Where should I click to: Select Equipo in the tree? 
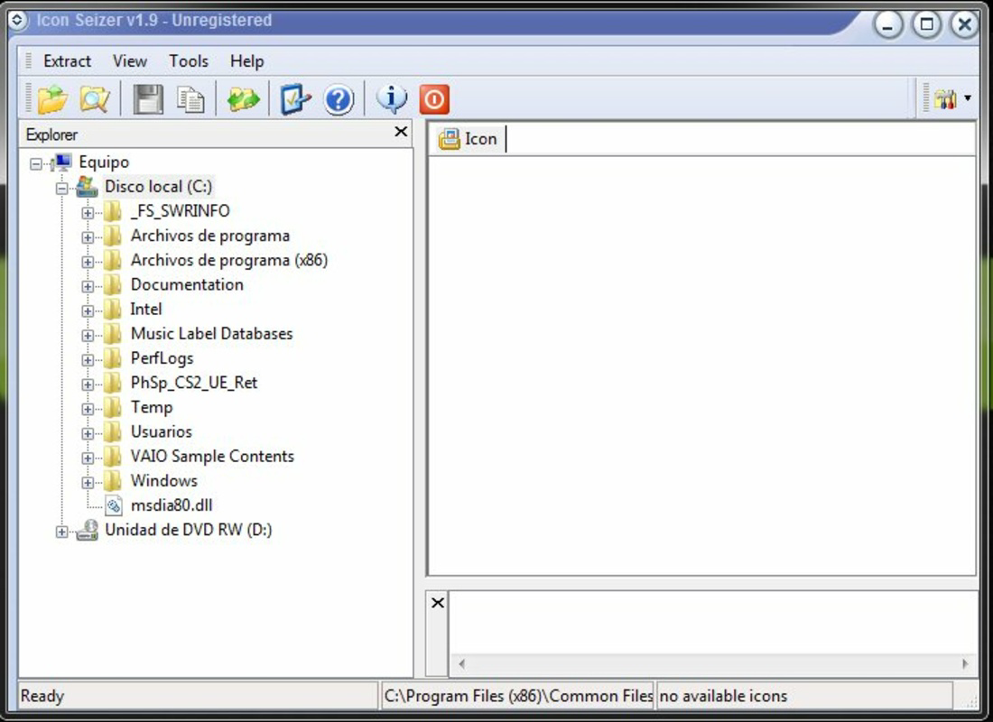click(104, 162)
